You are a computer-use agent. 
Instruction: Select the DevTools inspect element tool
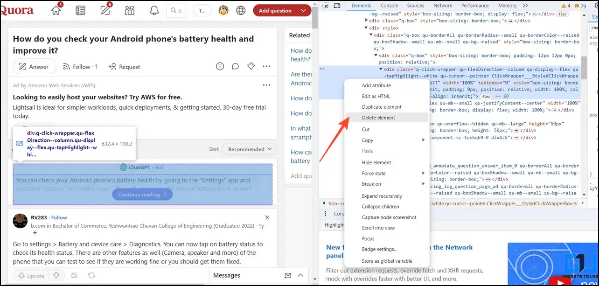coord(325,6)
